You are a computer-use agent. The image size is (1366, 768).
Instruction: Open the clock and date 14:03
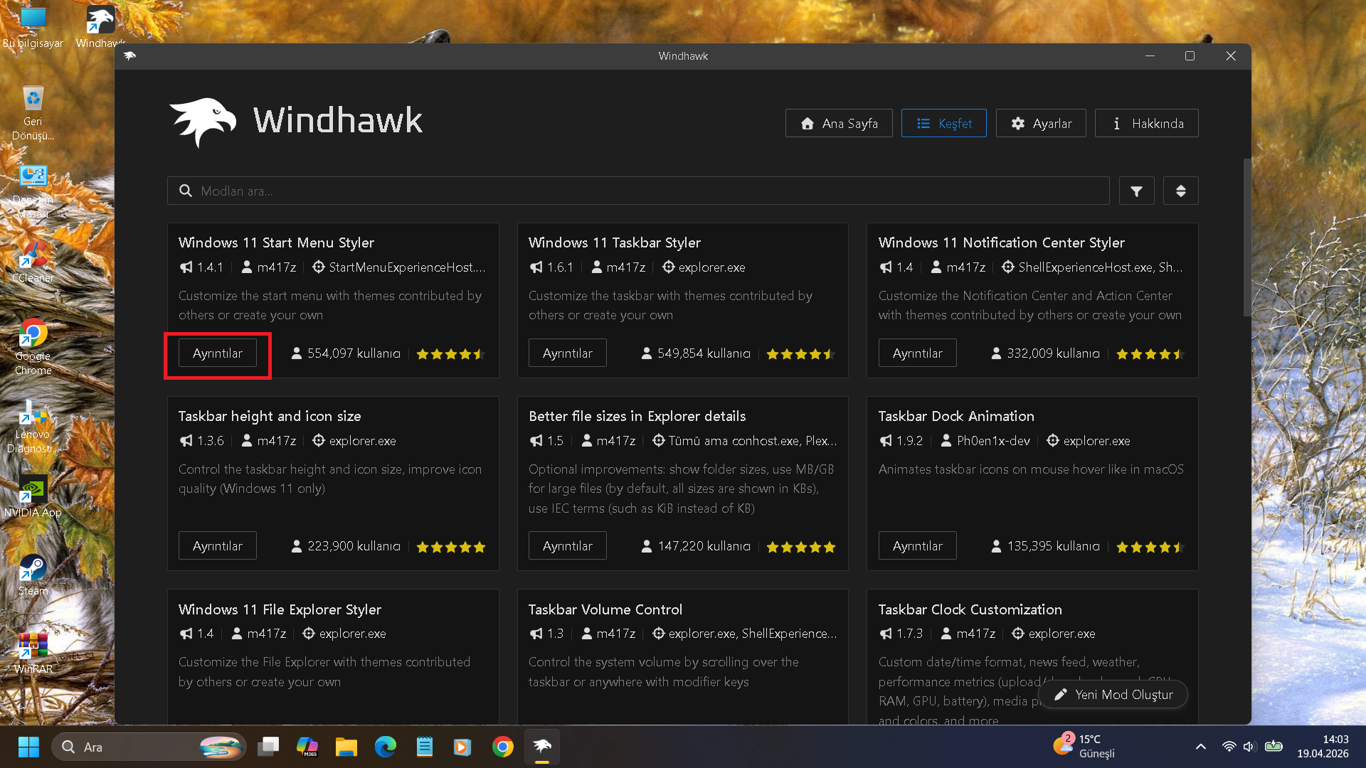(x=1323, y=747)
